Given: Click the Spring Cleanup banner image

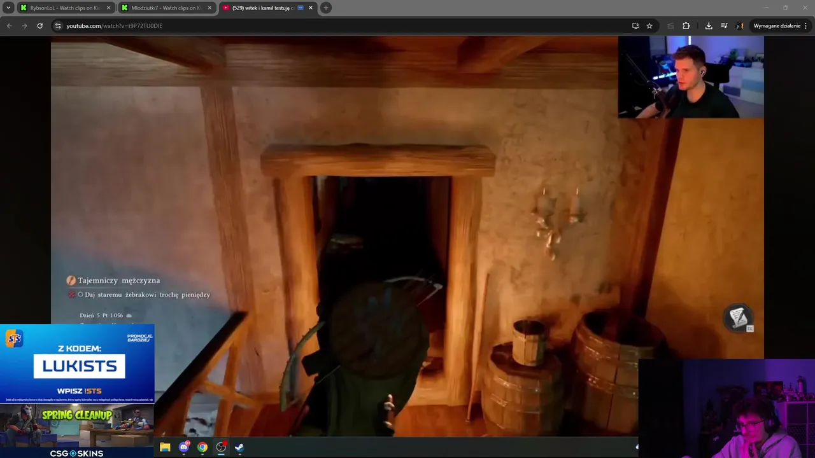Looking at the screenshot, I should [x=77, y=426].
